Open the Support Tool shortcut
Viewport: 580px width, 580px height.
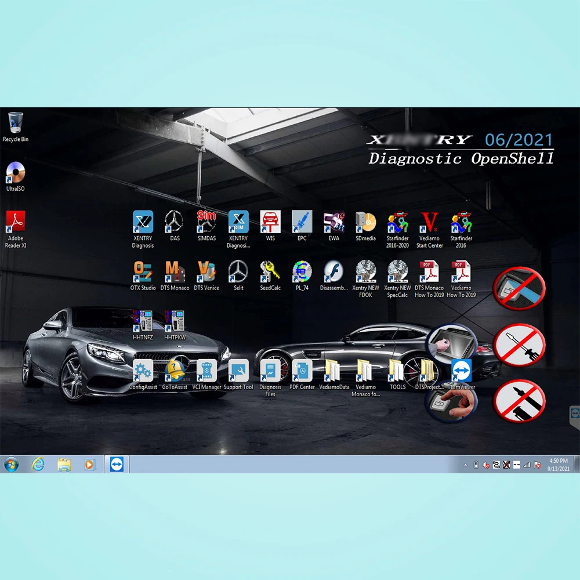(238, 374)
